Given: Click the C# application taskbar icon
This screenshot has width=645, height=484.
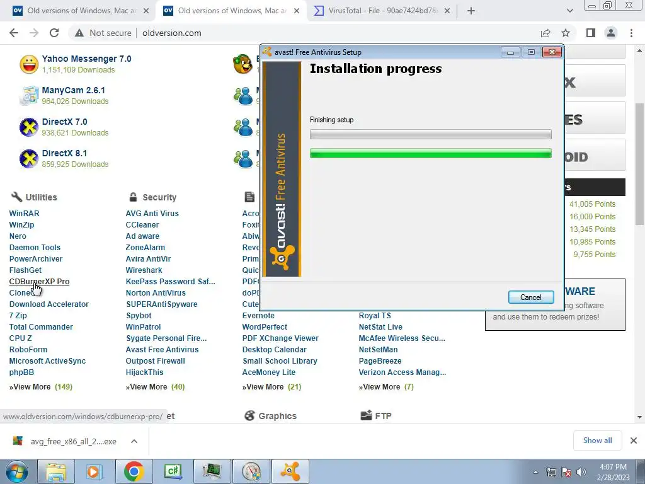Looking at the screenshot, I should (x=173, y=471).
